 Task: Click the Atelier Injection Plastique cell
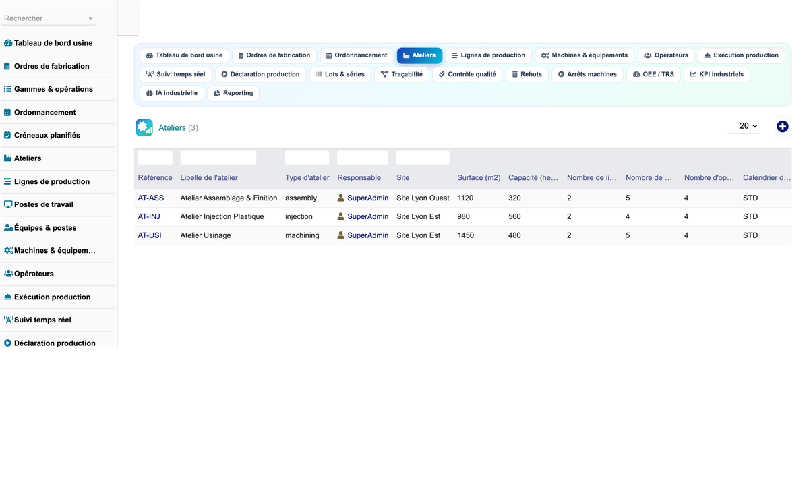222,216
